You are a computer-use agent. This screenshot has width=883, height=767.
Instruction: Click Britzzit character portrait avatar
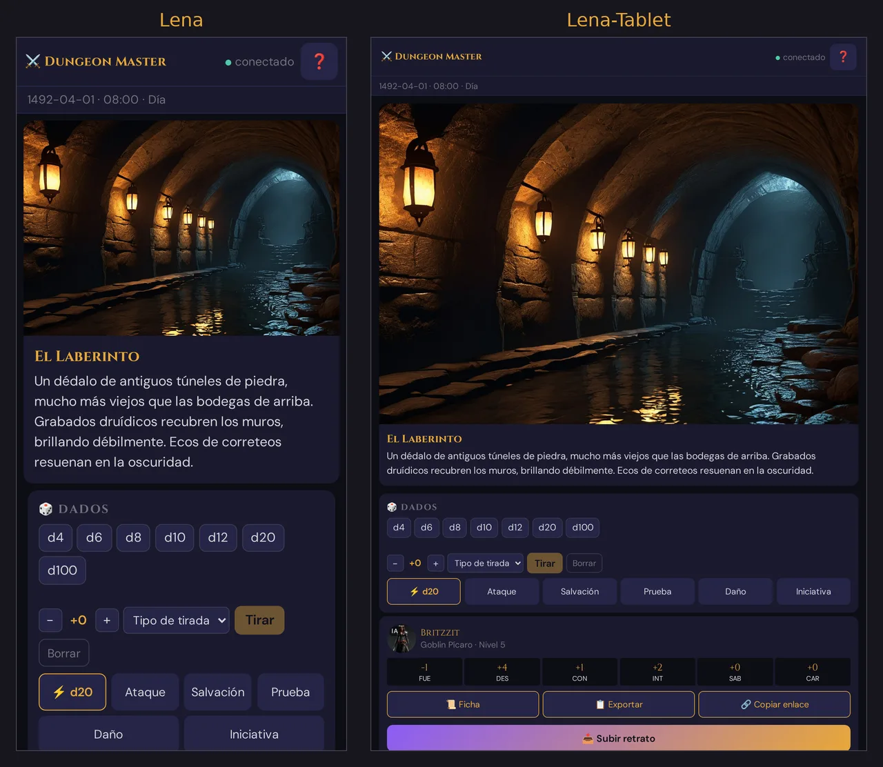(x=400, y=638)
